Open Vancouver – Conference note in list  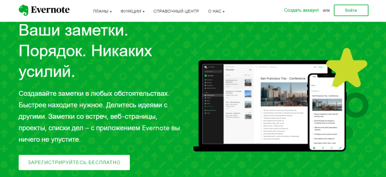point(239,116)
